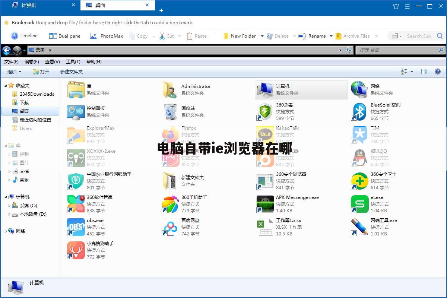Expand the 网络 node in the sidebar

click(x=6, y=231)
